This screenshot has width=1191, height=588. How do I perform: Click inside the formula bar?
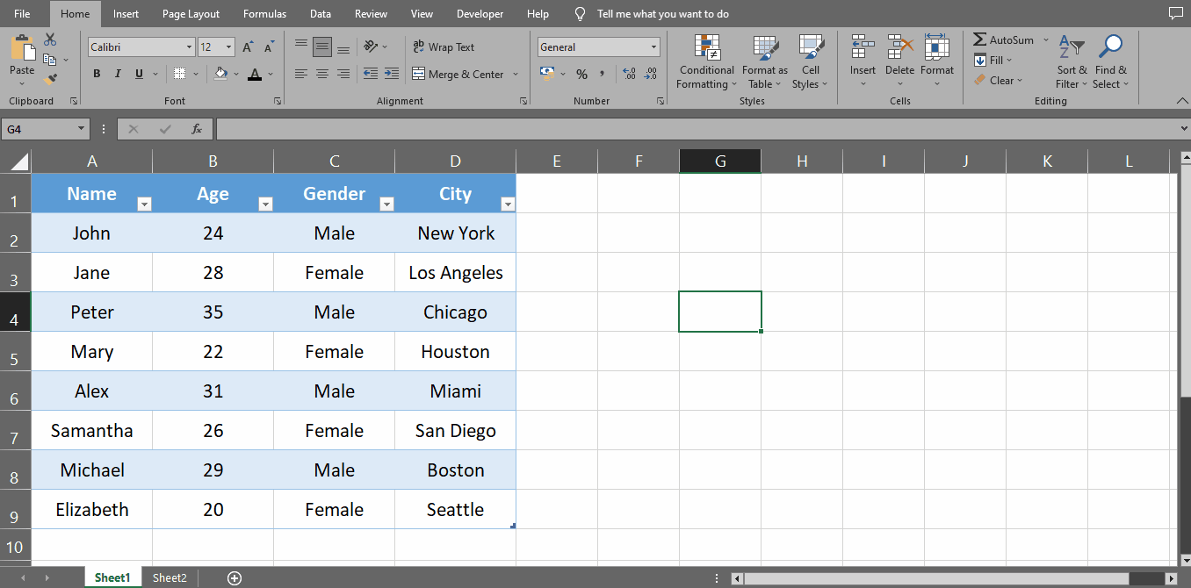[615, 128]
